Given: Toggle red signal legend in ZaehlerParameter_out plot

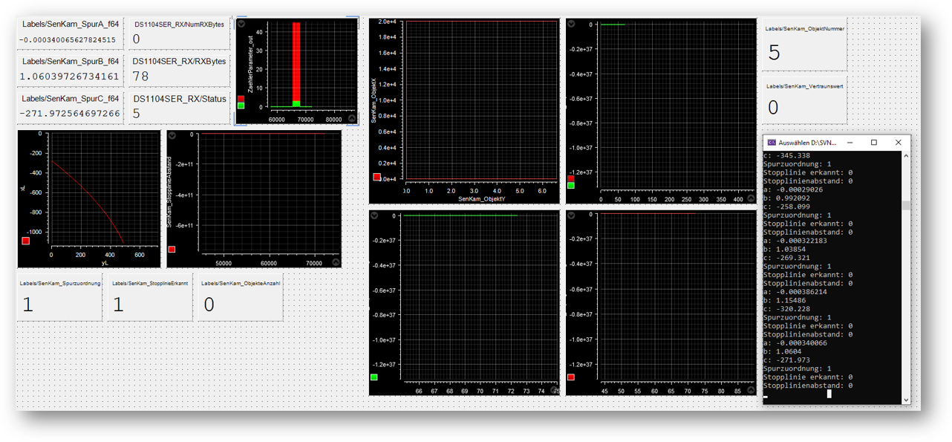Looking at the screenshot, I should coord(241,98).
